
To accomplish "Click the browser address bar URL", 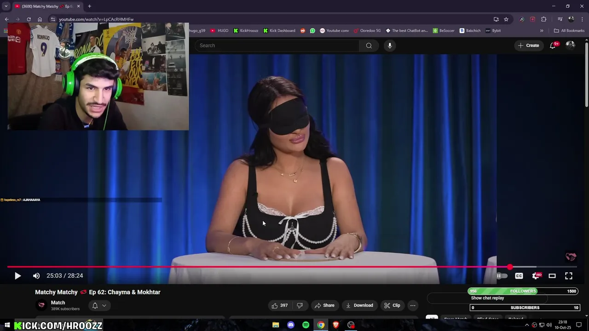I will point(96,19).
